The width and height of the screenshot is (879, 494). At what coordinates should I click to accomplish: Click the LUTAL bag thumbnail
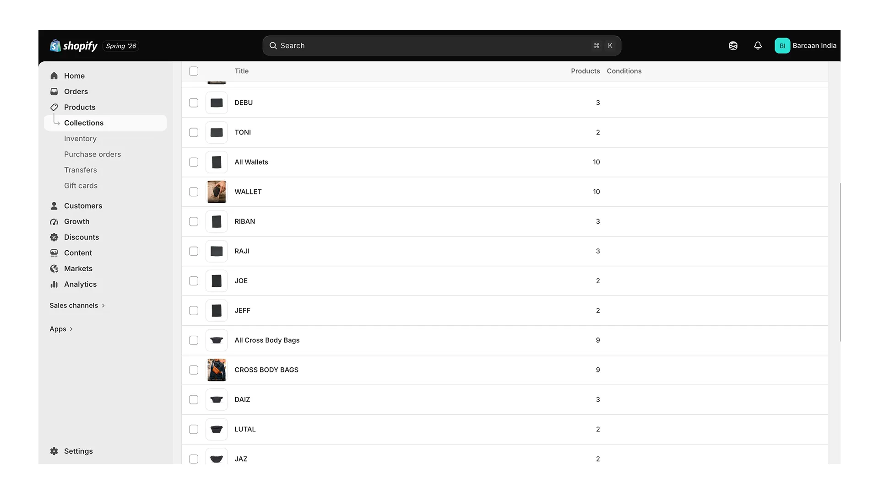[217, 430]
